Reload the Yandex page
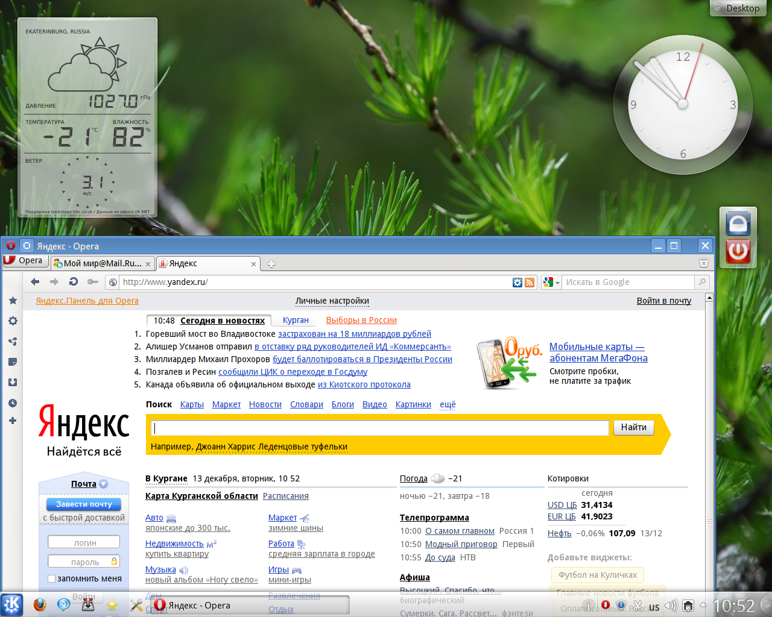The image size is (772, 617). [x=74, y=281]
